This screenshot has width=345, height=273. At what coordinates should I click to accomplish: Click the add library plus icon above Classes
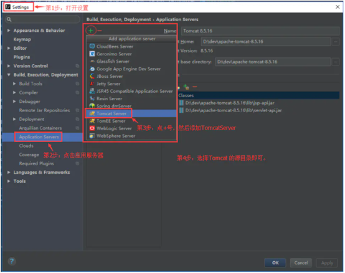tap(186, 87)
